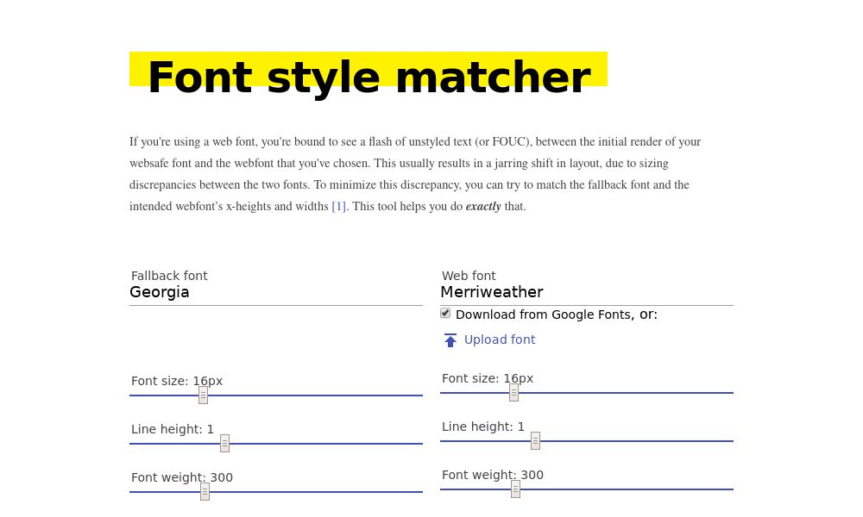Image resolution: width=863 pixels, height=517 pixels.
Task: Click the fallback Font size slider handle
Action: pos(203,395)
